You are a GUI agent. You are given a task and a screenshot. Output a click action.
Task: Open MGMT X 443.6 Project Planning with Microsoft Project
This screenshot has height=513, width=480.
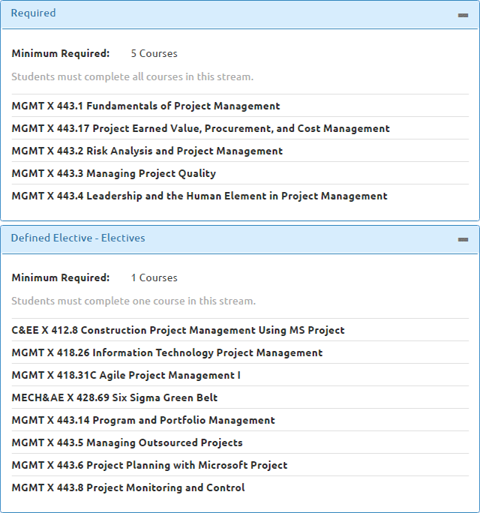click(x=149, y=465)
